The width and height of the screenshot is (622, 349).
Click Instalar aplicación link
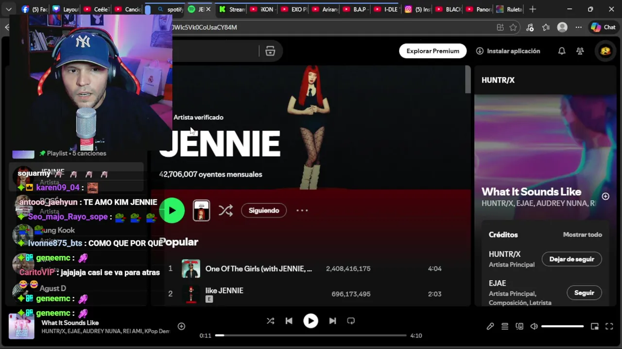coord(508,51)
